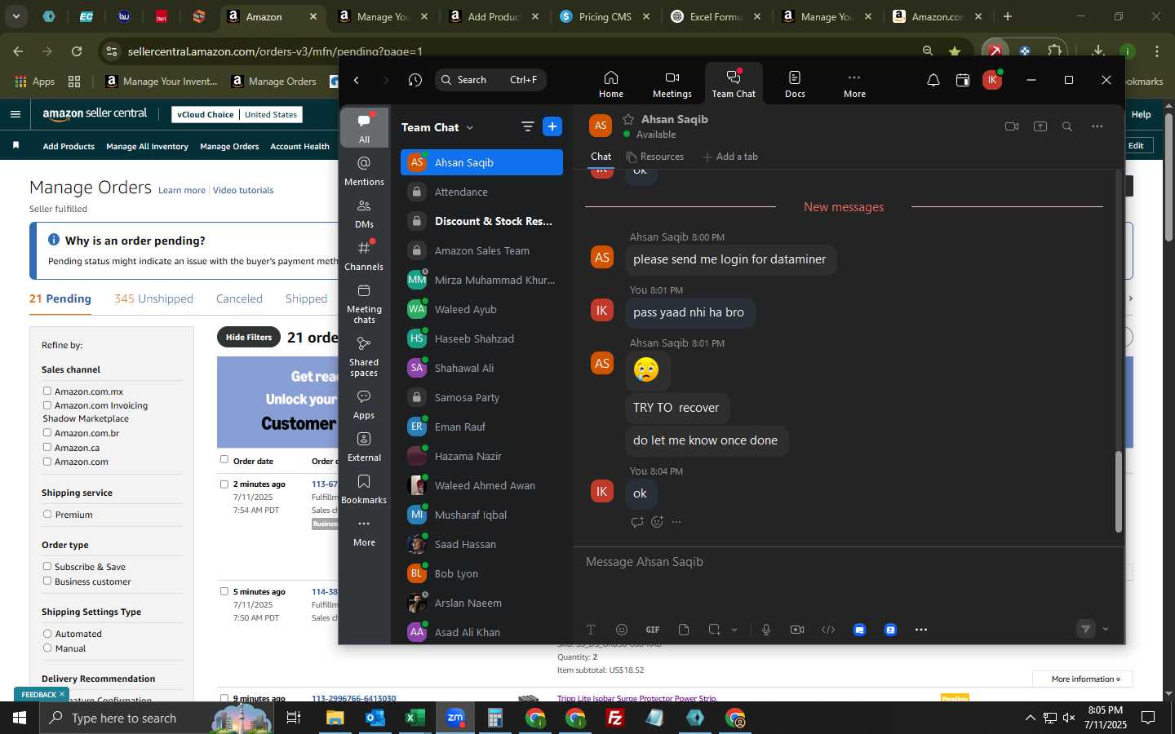Viewport: 1175px width, 734px height.
Task: Open Apps in Zoom sidebar
Action: click(x=364, y=405)
